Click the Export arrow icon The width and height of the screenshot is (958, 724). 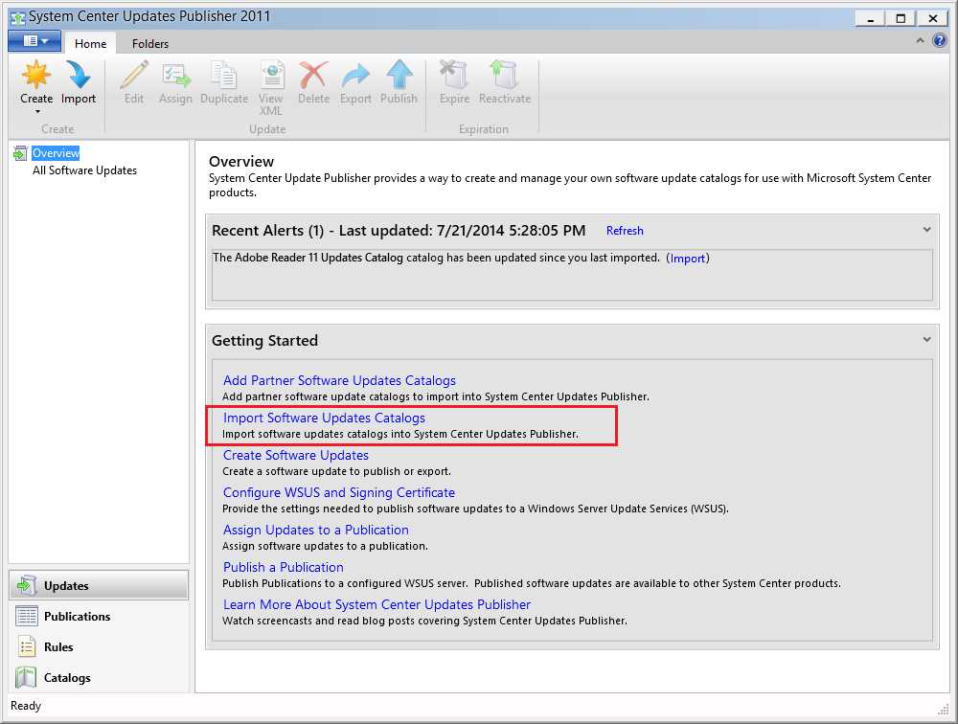click(x=355, y=75)
